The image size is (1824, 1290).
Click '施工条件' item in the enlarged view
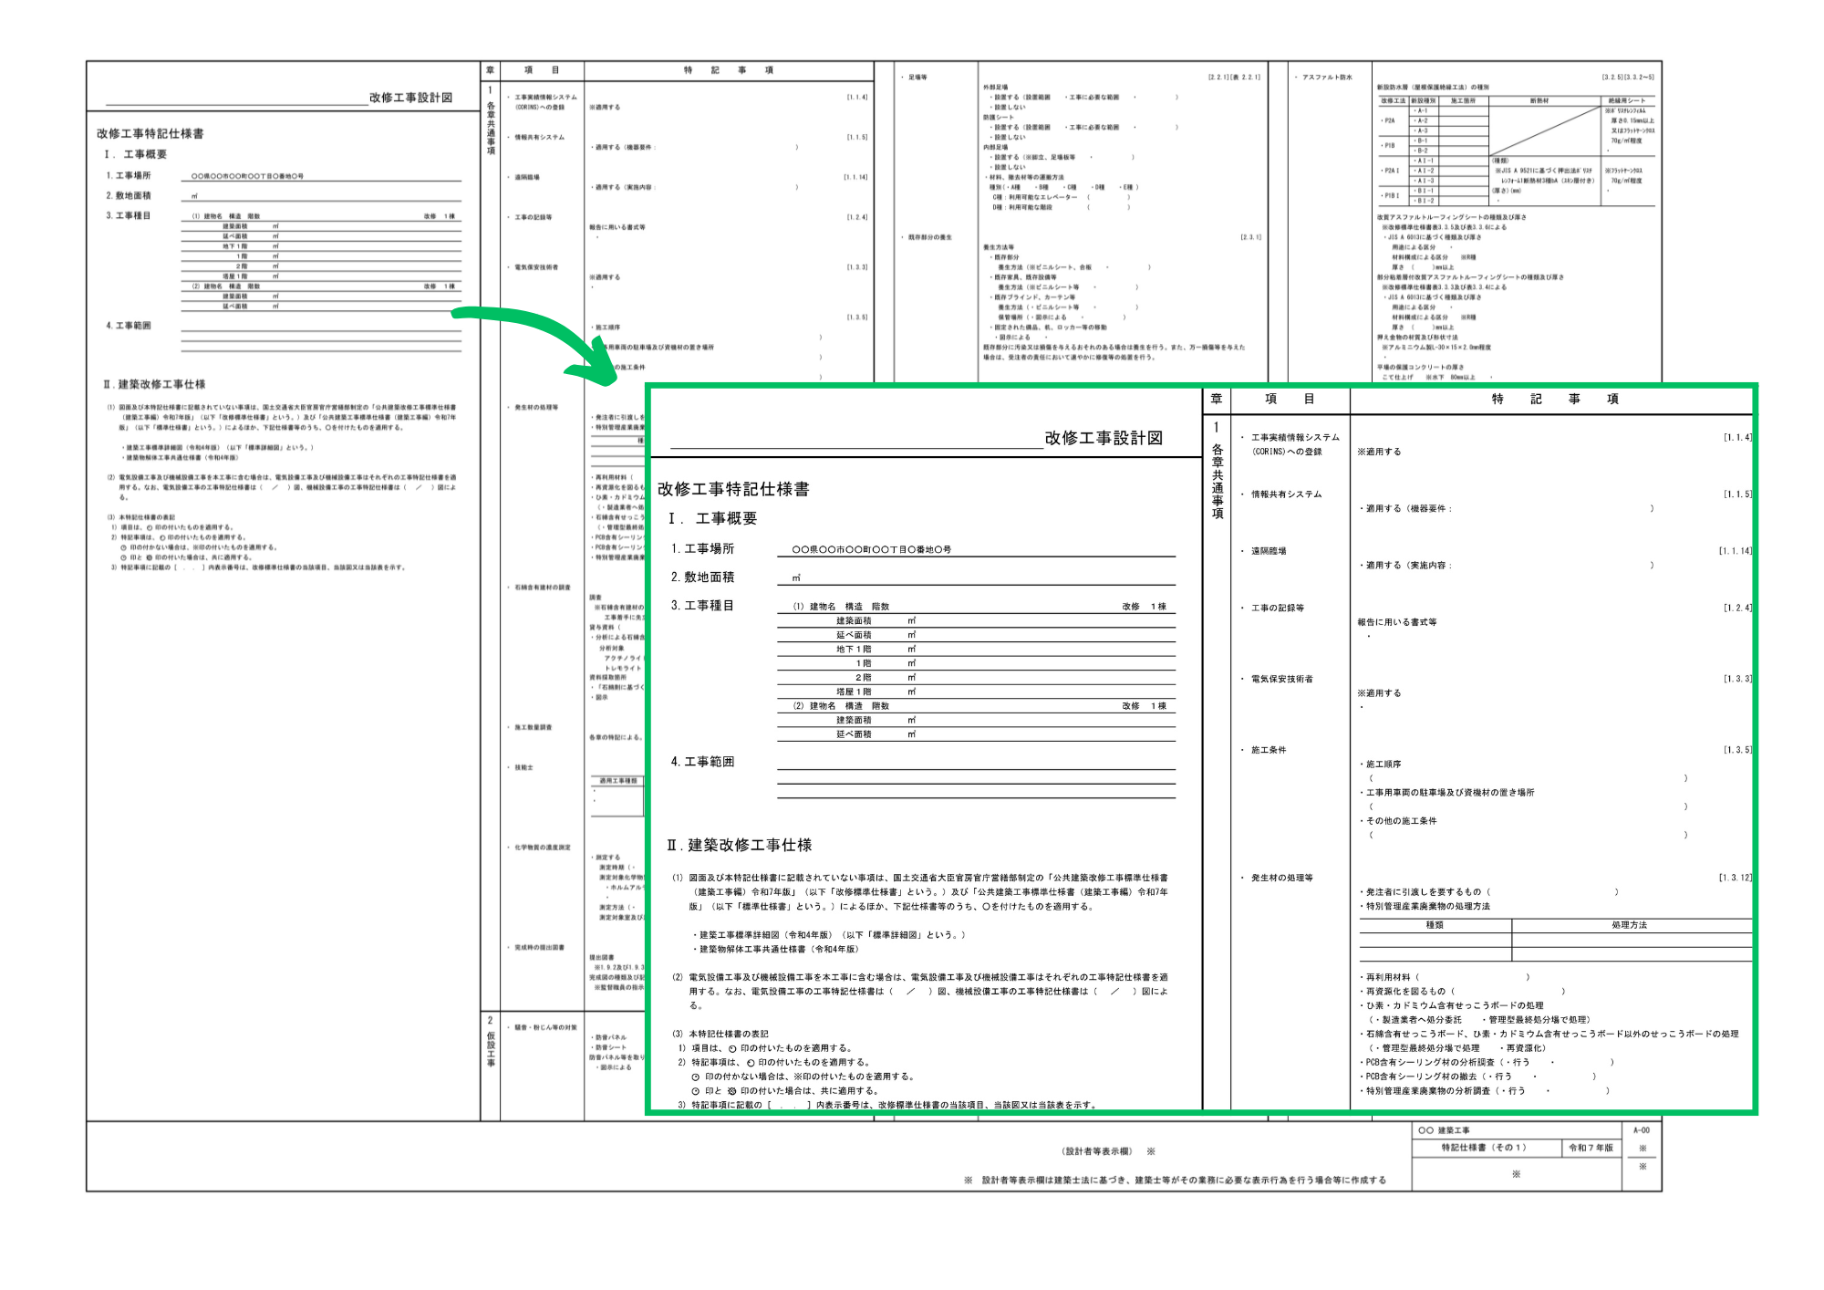coord(1269,749)
